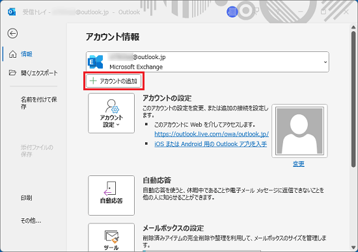Open the 自動応答 button
The image size is (358, 252).
[x=111, y=195]
